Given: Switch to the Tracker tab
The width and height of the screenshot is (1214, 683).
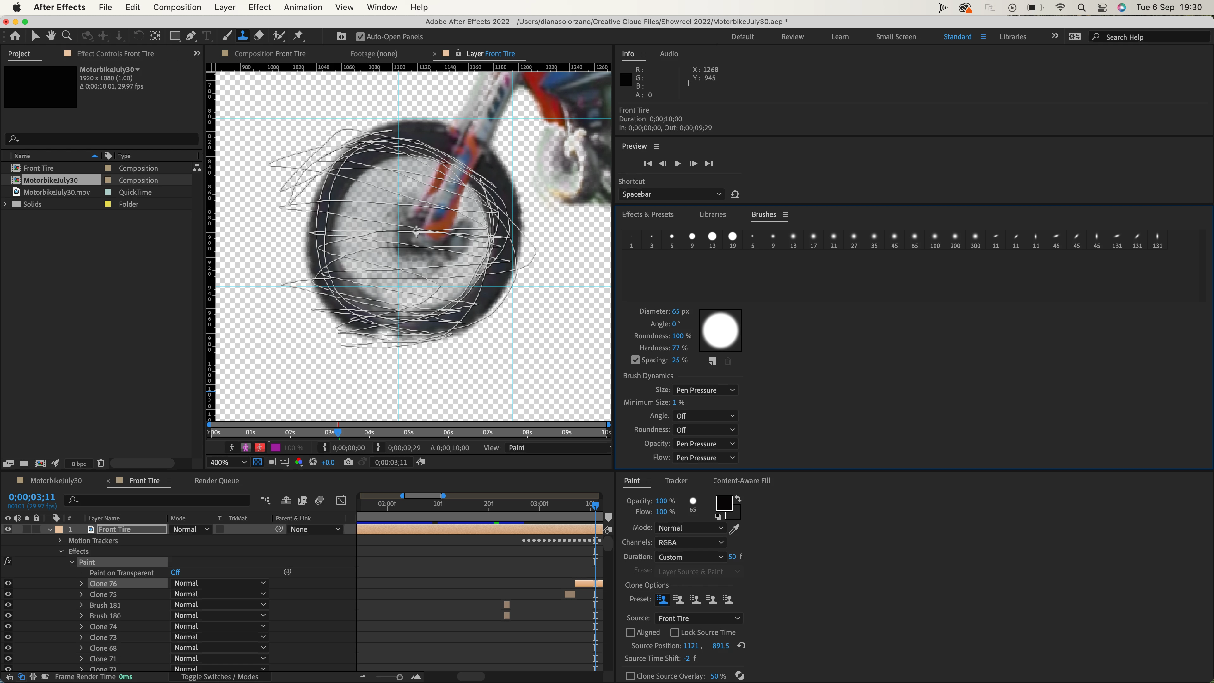Looking at the screenshot, I should pyautogui.click(x=676, y=481).
